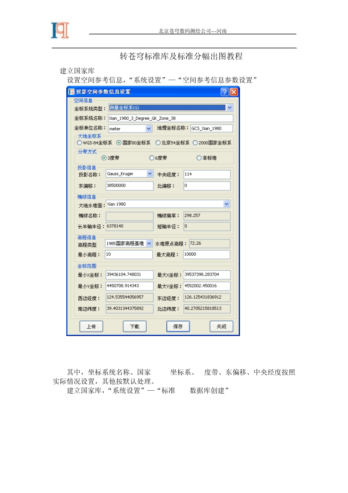Click the 上传 button

tap(91, 326)
